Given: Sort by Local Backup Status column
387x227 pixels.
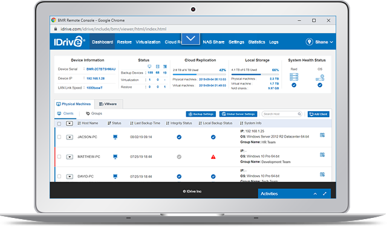Looking at the screenshot, I should point(215,123).
